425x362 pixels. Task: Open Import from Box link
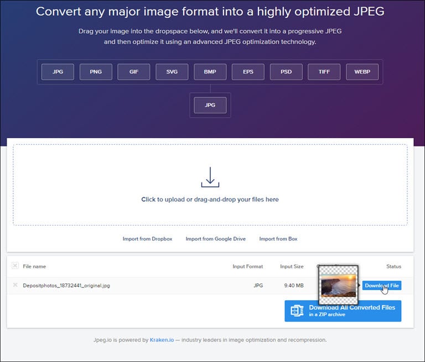coord(278,239)
